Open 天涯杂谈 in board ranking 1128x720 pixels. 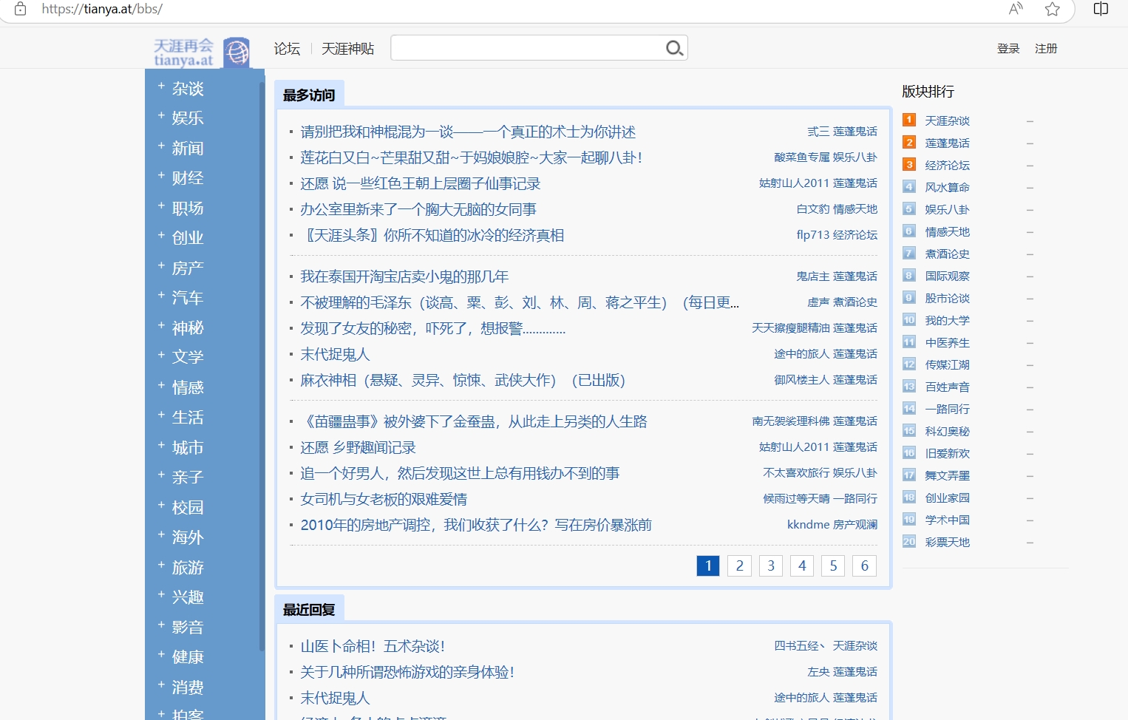point(947,120)
